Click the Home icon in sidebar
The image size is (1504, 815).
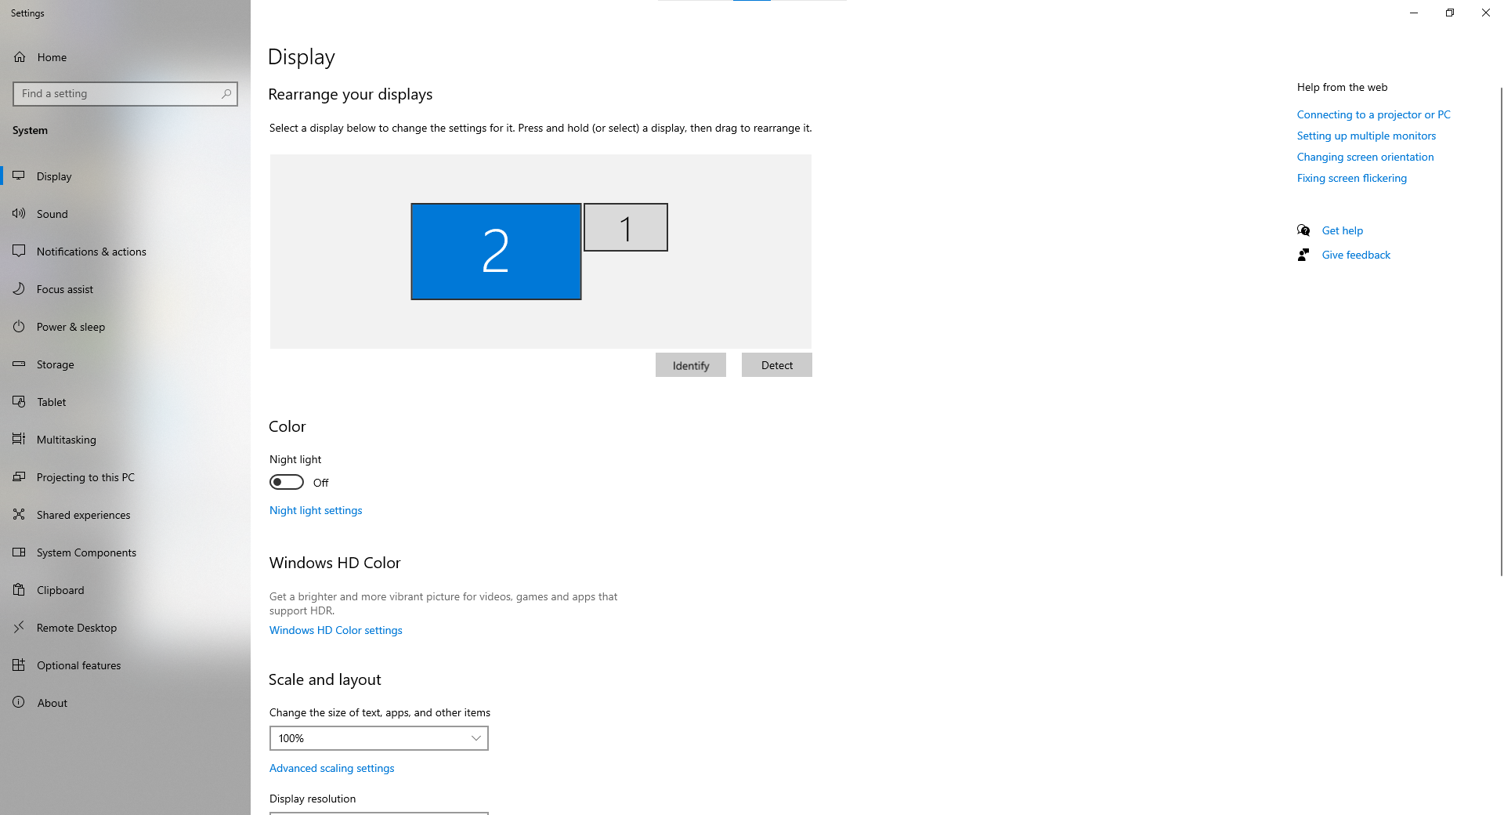tap(20, 57)
